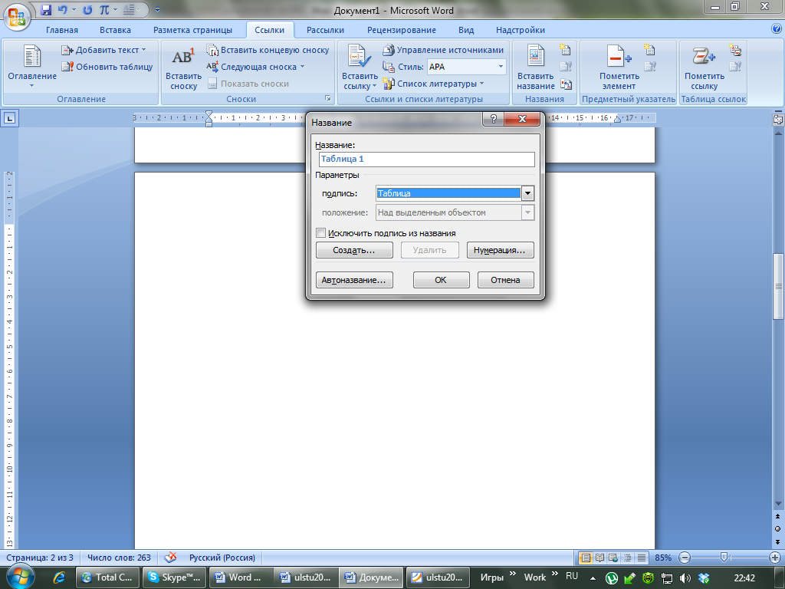Click the uTorrent tray icon
The width and height of the screenshot is (785, 589).
coord(612,578)
